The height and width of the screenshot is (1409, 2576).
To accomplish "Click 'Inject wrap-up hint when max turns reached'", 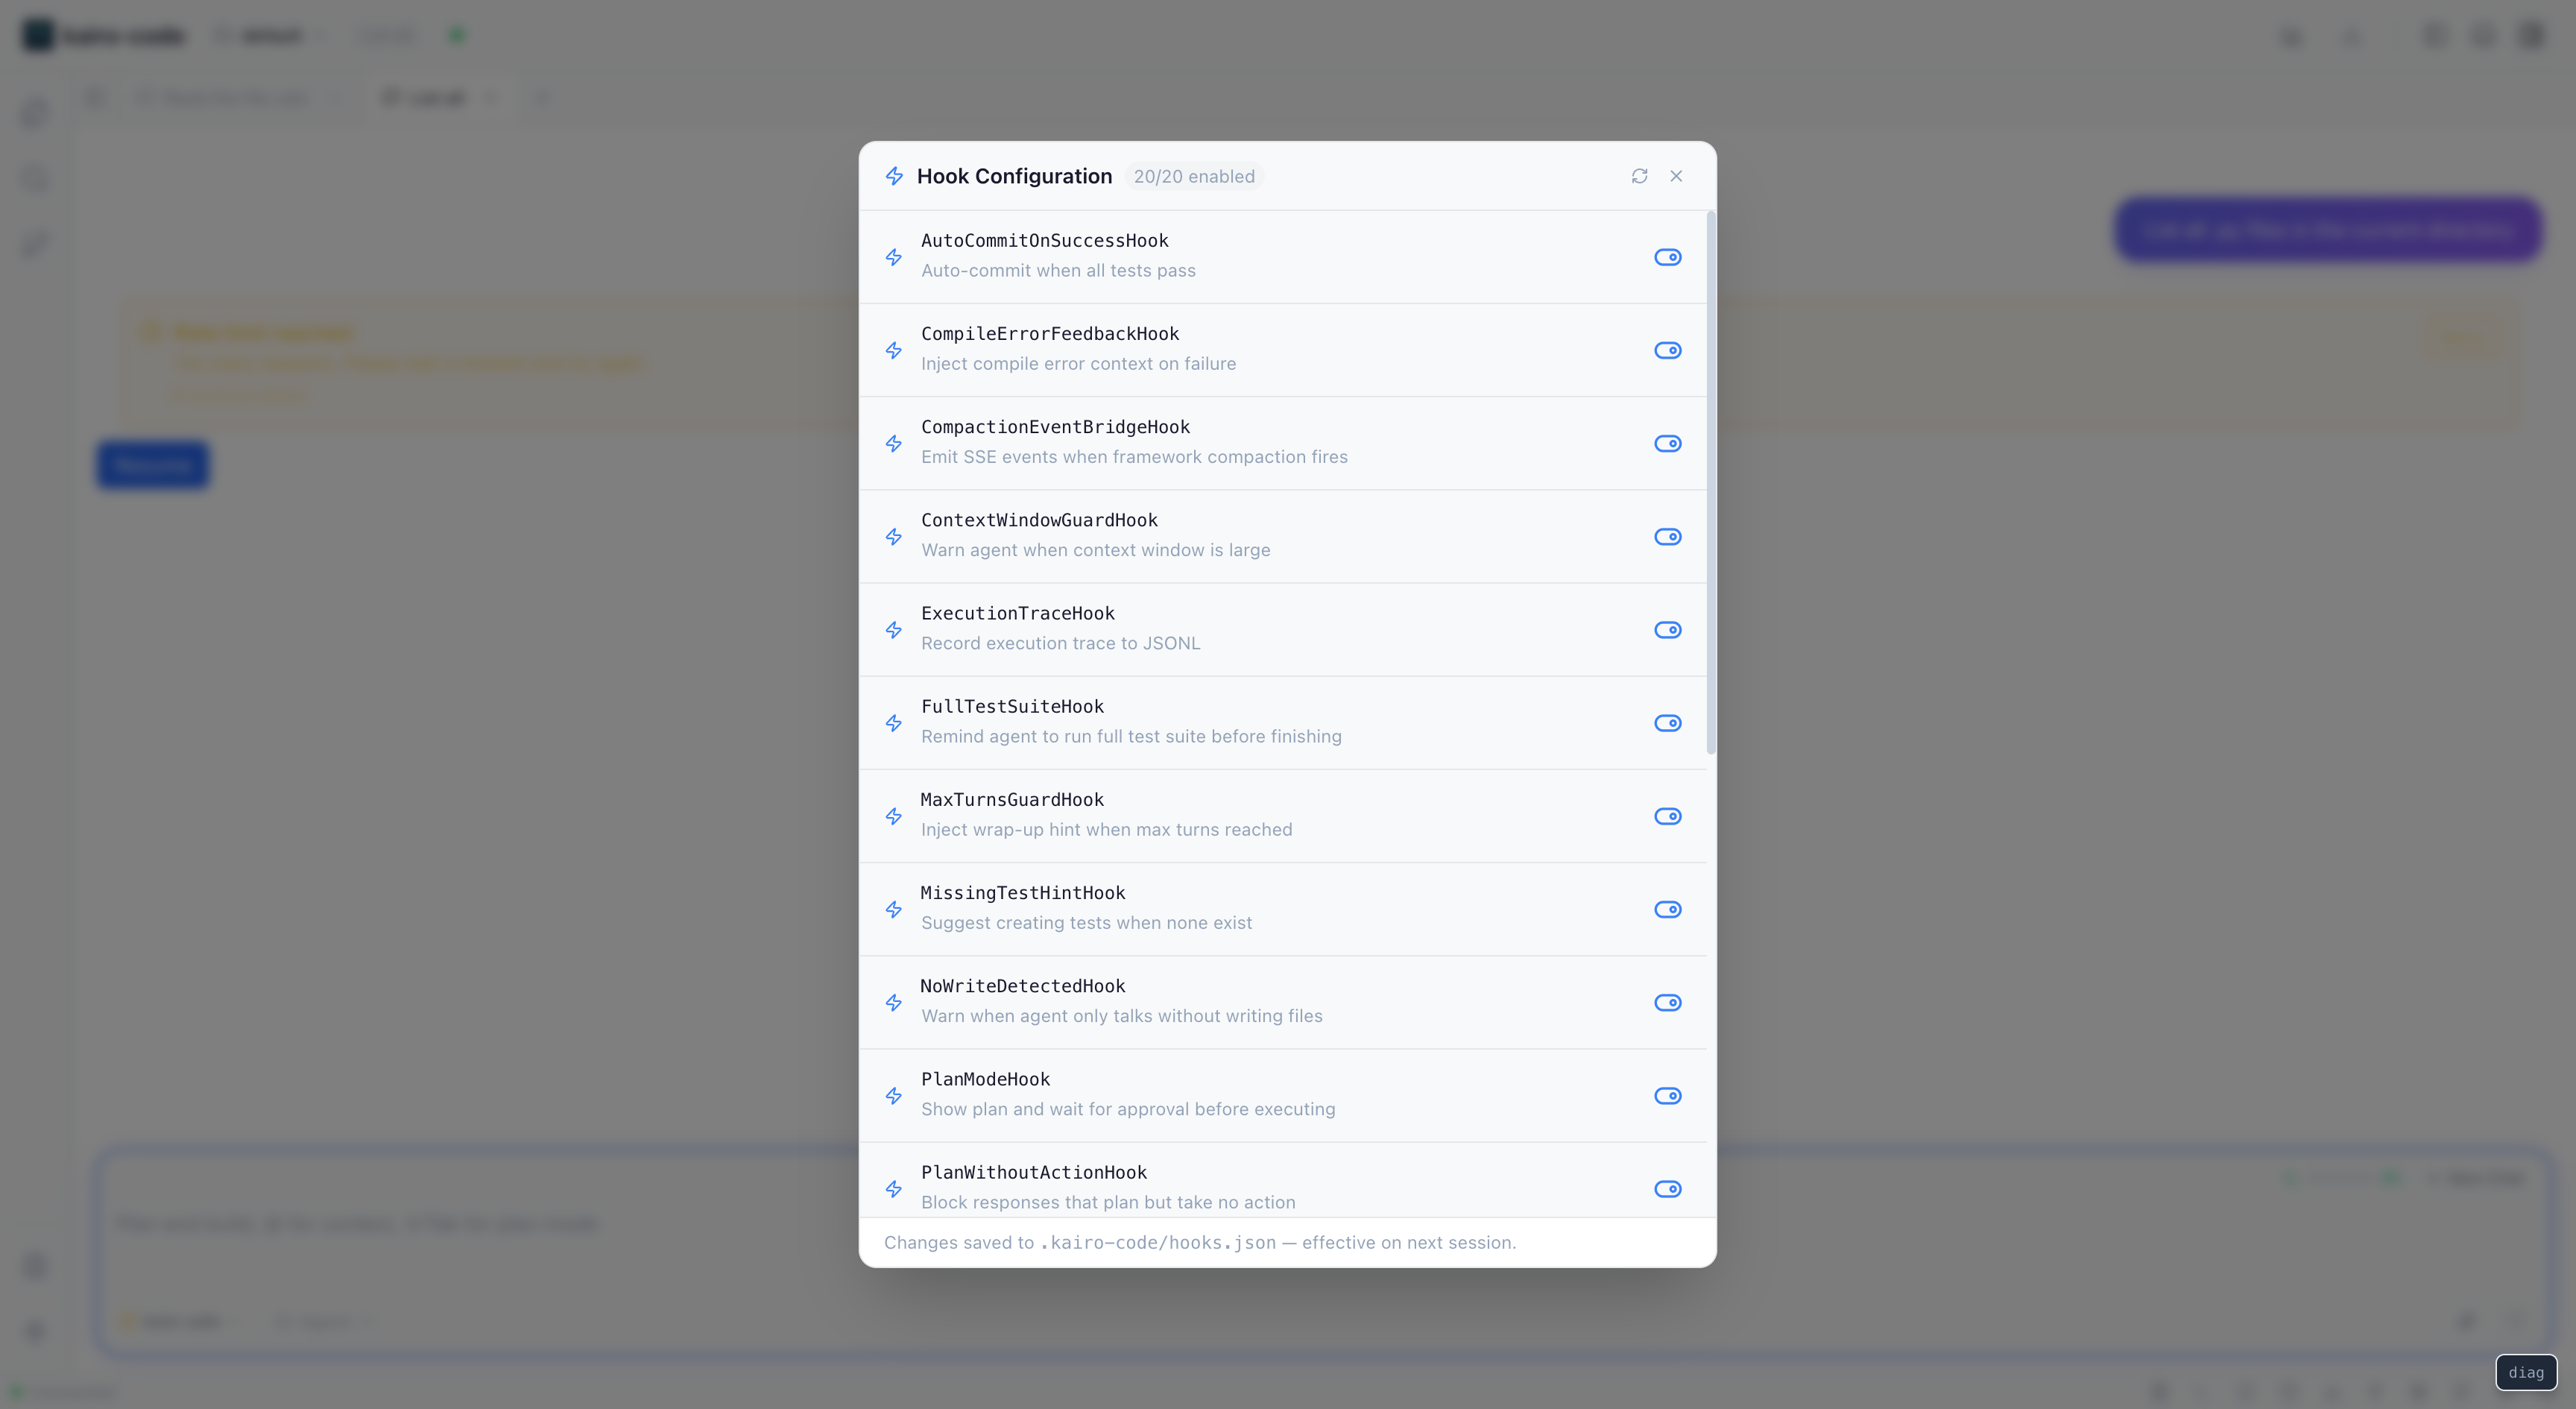I will (x=1106, y=829).
